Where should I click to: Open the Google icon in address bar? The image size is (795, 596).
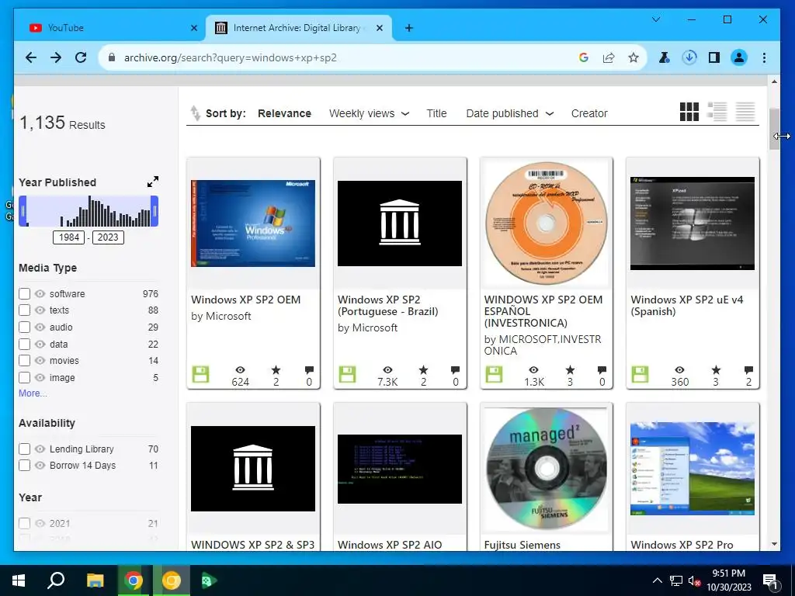tap(584, 57)
